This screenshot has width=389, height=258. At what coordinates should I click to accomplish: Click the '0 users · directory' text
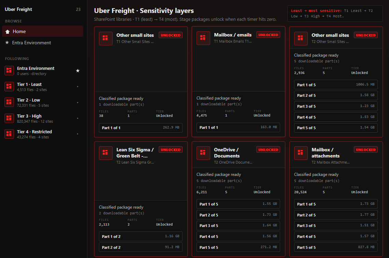pyautogui.click(x=31, y=74)
